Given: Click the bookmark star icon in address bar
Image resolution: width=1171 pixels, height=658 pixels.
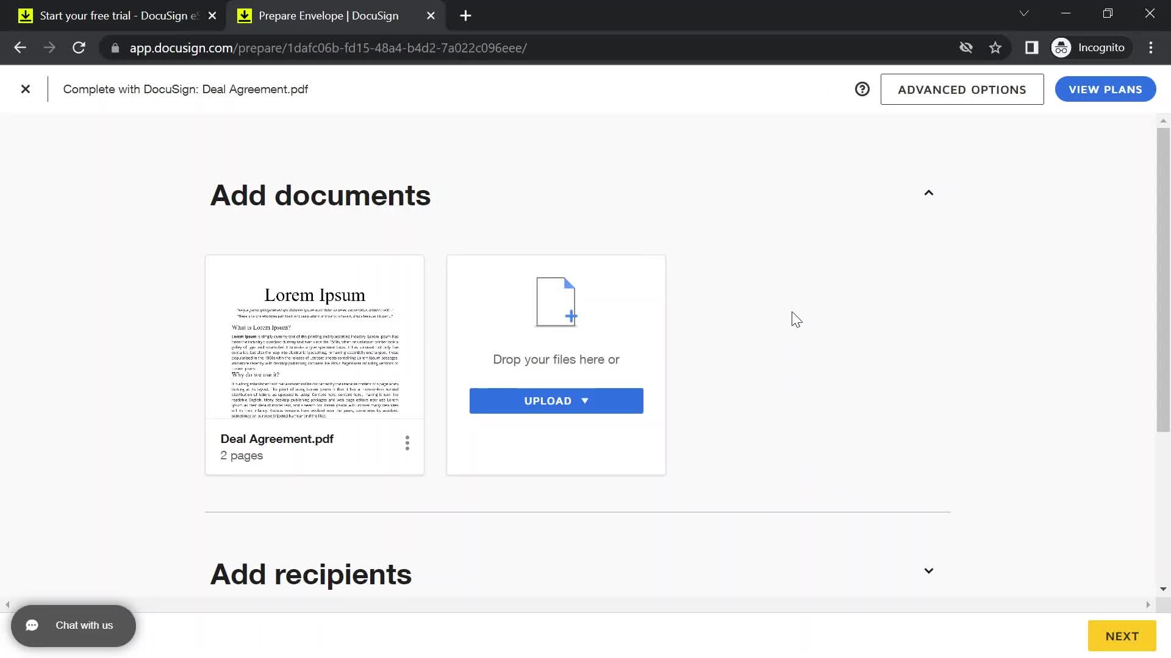Looking at the screenshot, I should tap(995, 48).
